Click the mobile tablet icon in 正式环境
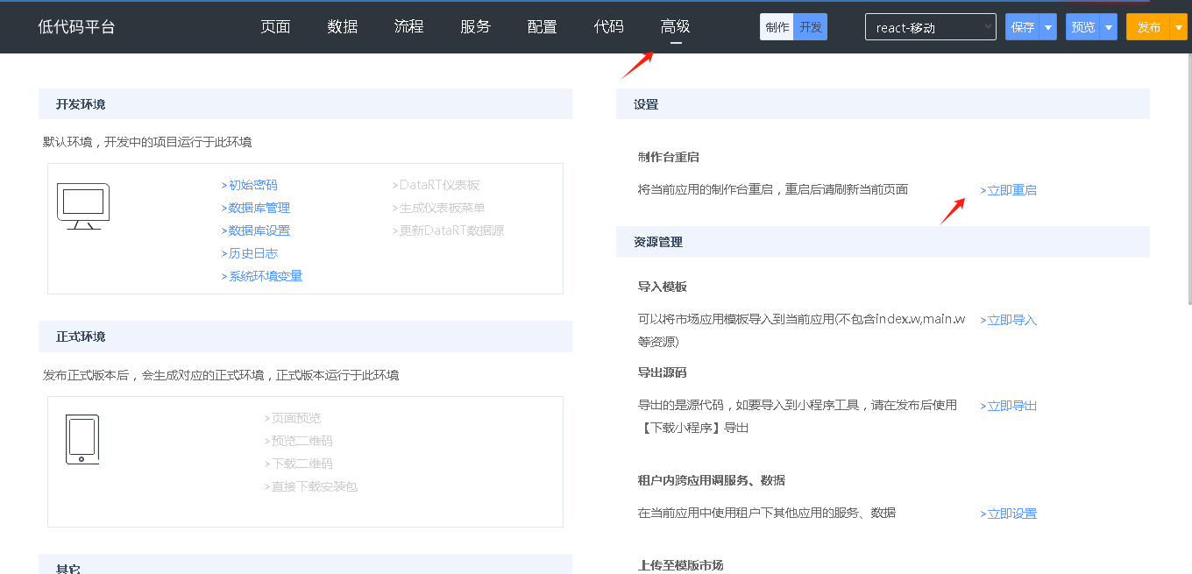 (82, 439)
